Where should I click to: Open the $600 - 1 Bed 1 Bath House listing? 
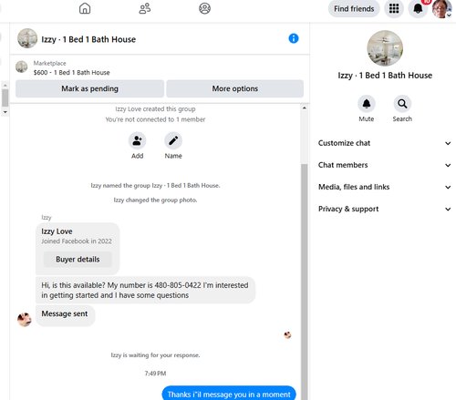point(71,73)
